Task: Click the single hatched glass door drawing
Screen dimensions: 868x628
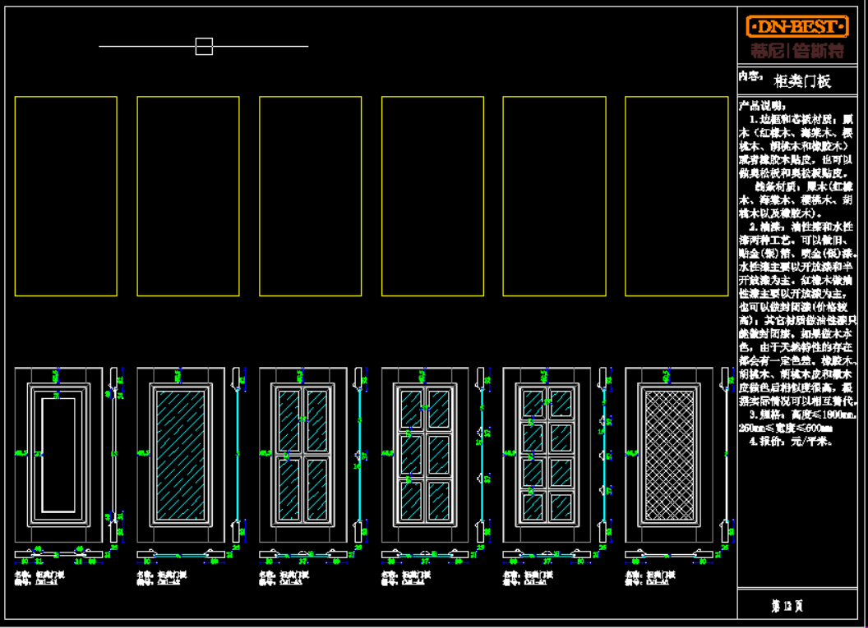Action: coord(180,454)
